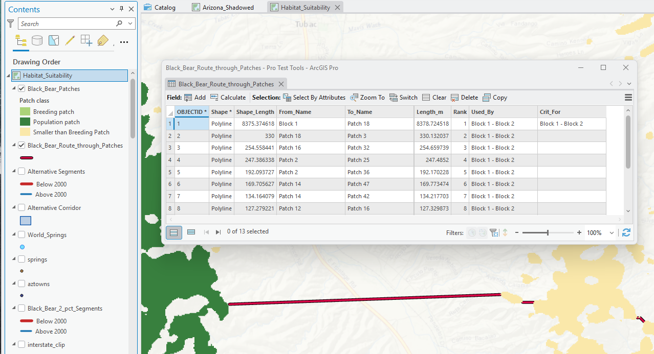654x354 pixels.
Task: Collapse Alternative Corridor legend
Action: [14, 208]
